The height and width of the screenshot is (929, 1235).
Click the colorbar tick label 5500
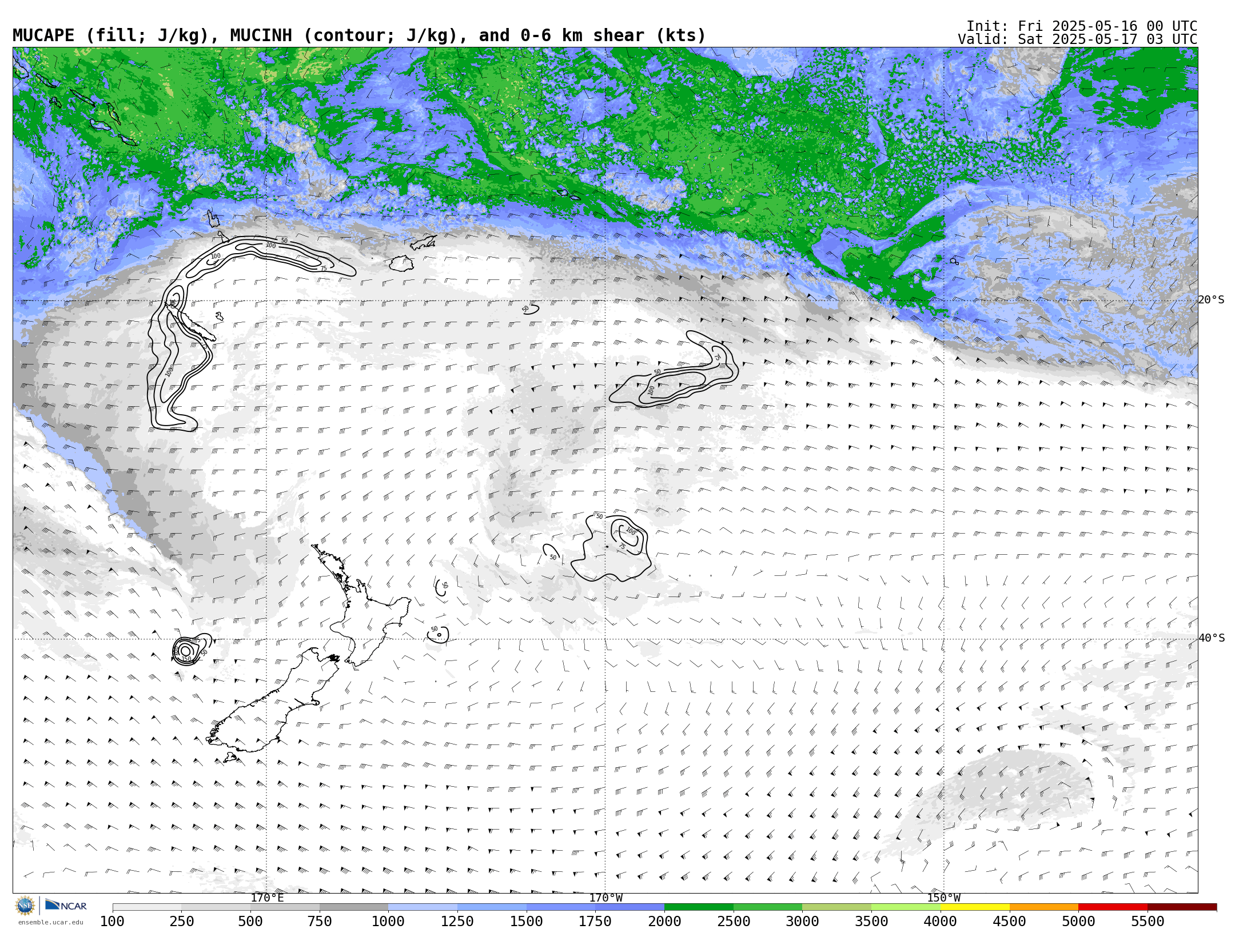(x=1148, y=922)
